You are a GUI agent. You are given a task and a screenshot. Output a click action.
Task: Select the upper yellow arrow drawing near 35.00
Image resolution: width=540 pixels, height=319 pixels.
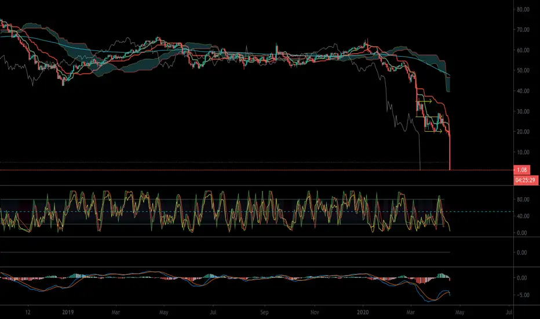click(425, 101)
